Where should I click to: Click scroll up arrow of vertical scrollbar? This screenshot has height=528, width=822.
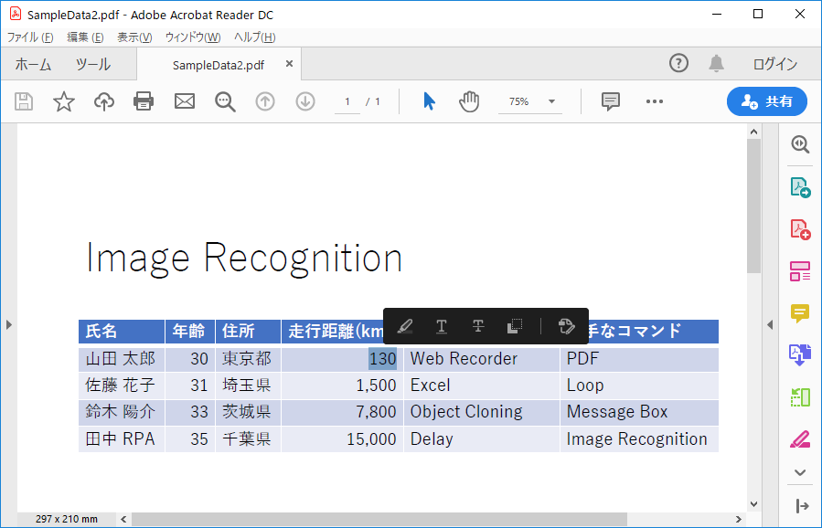pos(753,132)
